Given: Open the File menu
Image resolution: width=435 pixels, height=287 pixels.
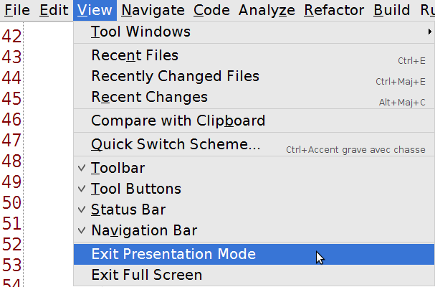Looking at the screenshot, I should coord(17,10).
